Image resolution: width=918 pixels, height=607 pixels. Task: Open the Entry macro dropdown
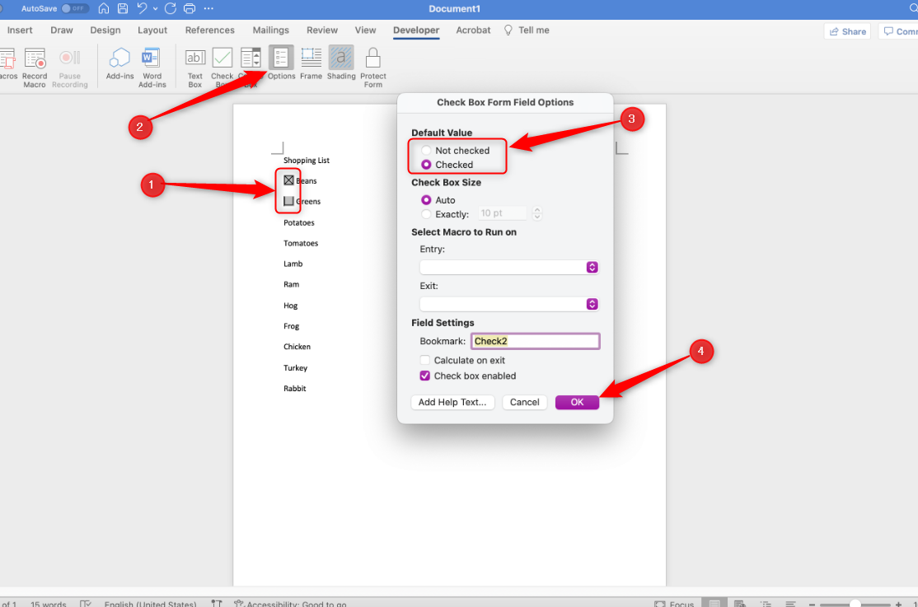(591, 267)
